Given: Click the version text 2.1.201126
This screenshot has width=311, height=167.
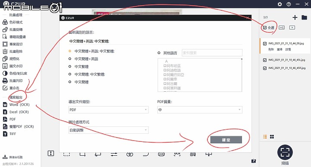Looking at the screenshot, I should pos(26,164).
